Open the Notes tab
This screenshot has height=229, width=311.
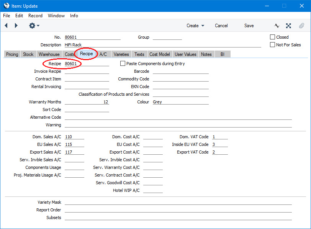[x=206, y=54]
